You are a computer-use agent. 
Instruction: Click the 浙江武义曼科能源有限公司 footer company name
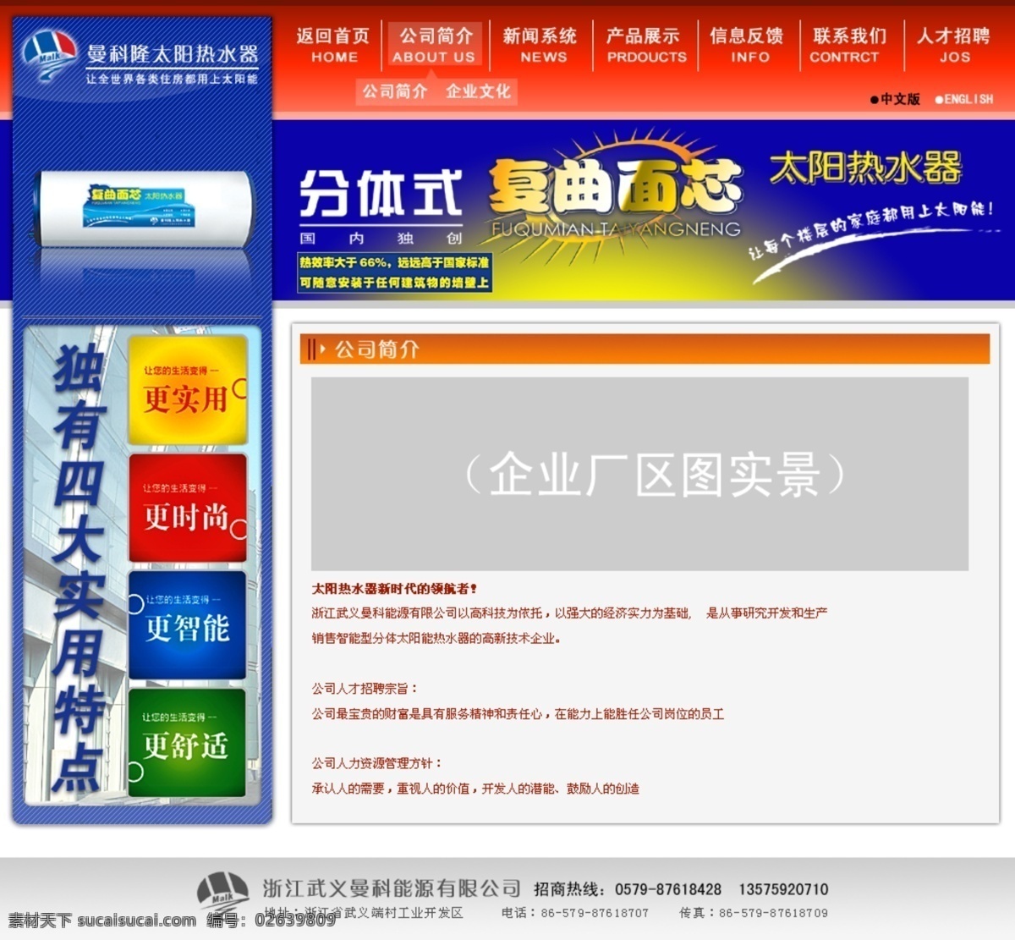point(392,888)
